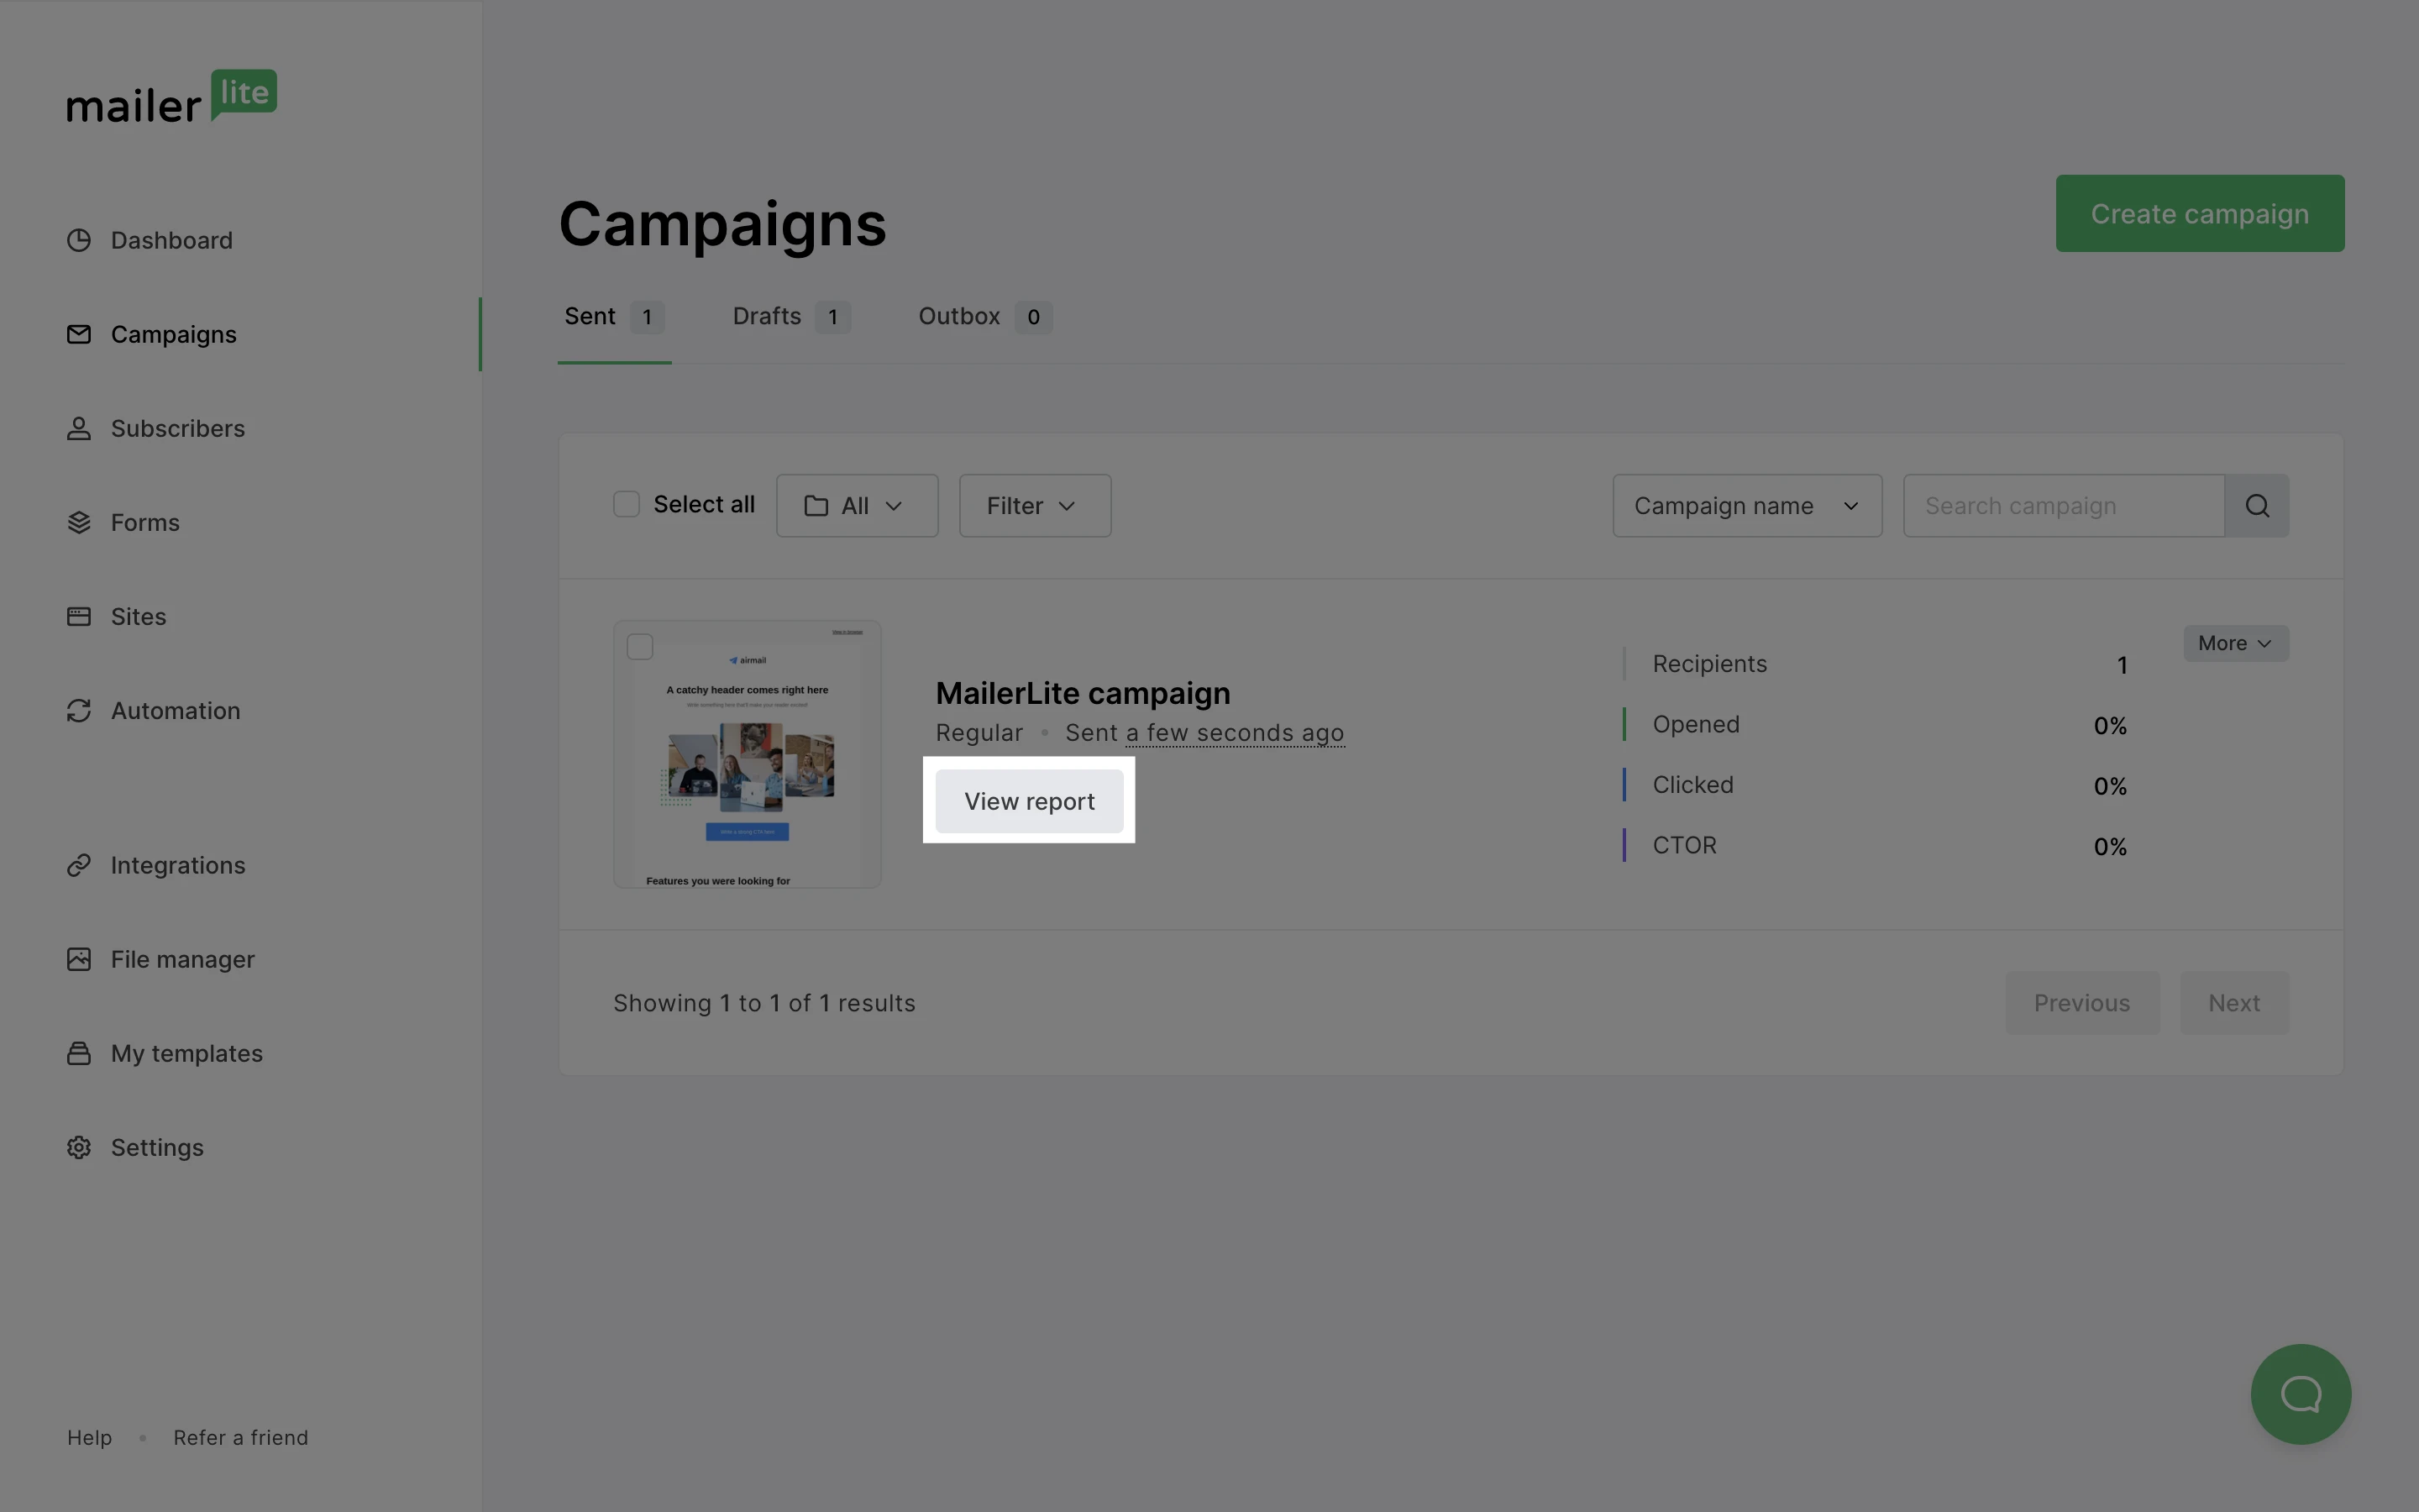
Task: Click the Settings gear icon
Action: 79,1147
